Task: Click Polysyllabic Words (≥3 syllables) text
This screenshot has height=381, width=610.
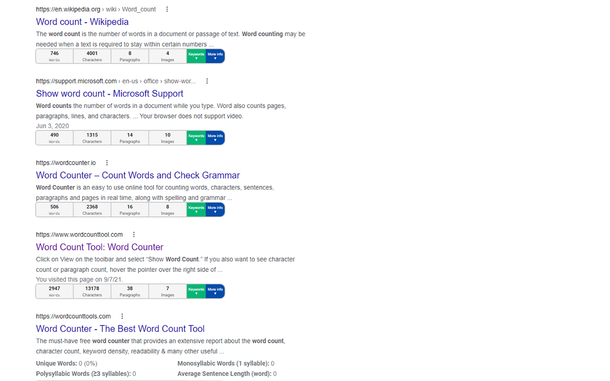Action: tap(86, 374)
